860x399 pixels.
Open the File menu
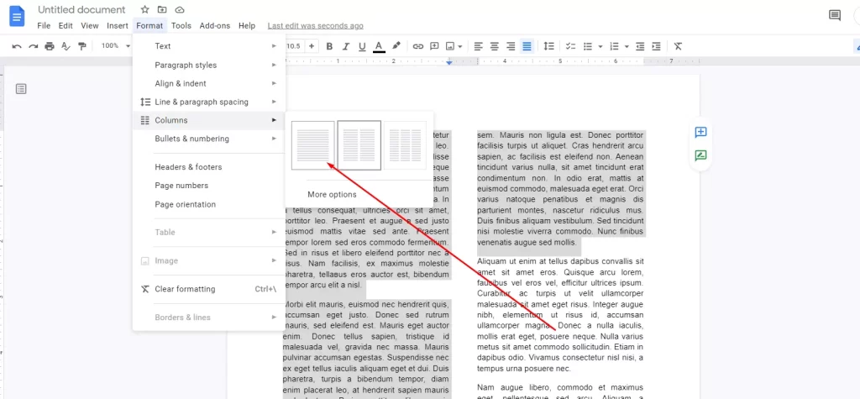click(44, 26)
